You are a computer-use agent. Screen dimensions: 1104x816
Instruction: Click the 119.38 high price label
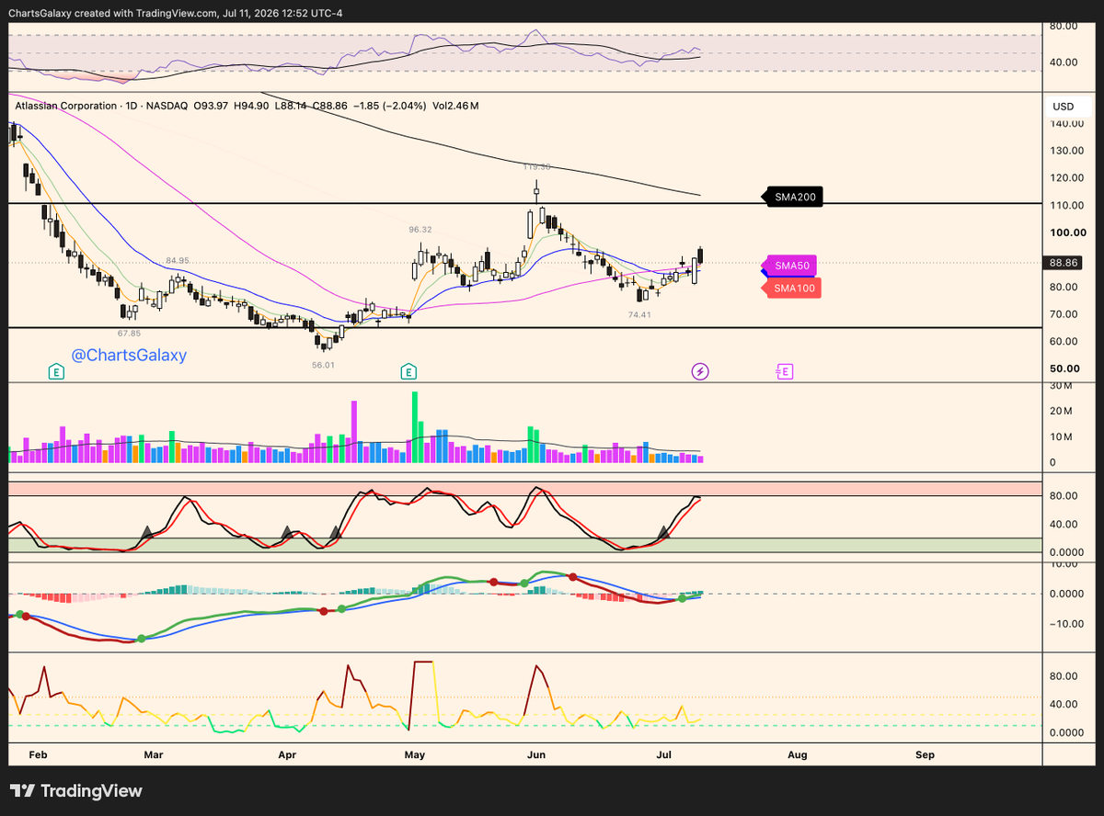click(536, 167)
